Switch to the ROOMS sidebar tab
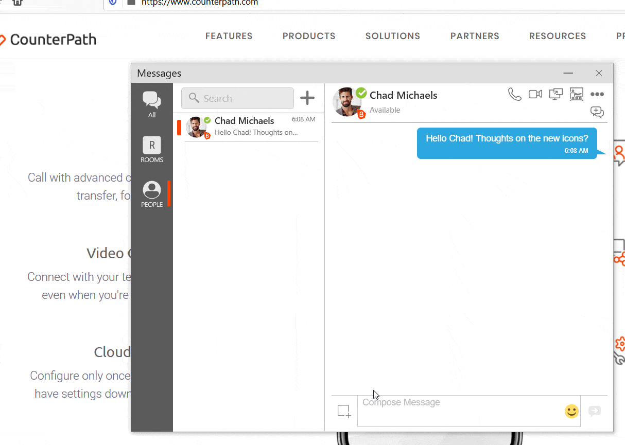Viewport: 625px width, 445px height. [x=152, y=149]
